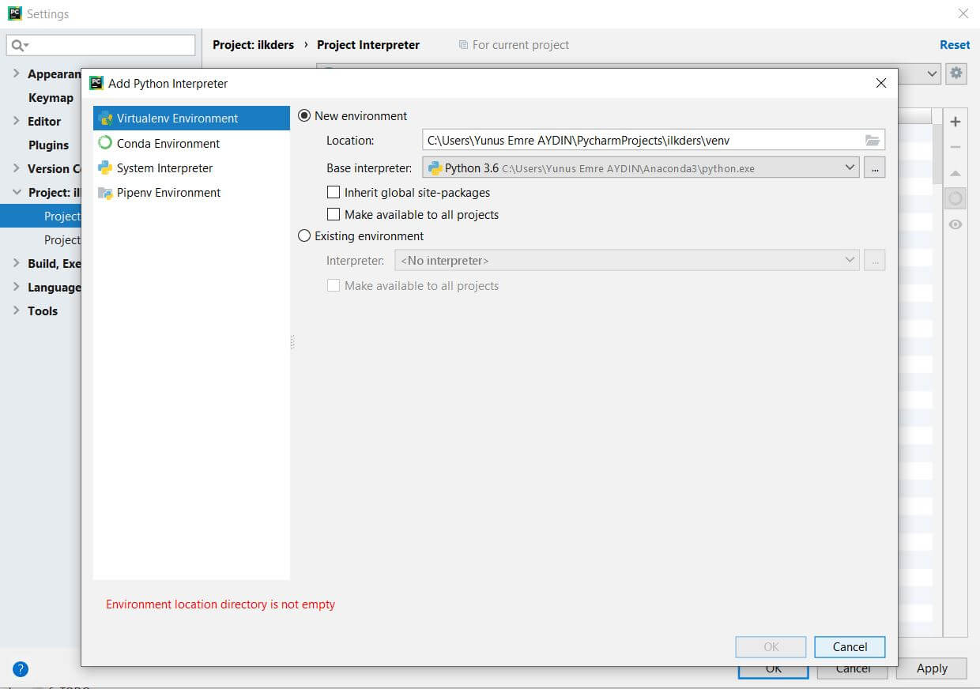Click the plus icon to install package
The width and height of the screenshot is (980, 689).
(x=955, y=122)
